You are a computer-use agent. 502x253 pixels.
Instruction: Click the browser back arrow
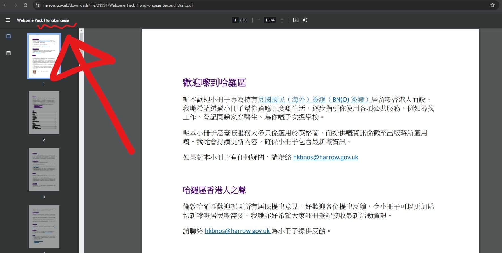pos(5,5)
